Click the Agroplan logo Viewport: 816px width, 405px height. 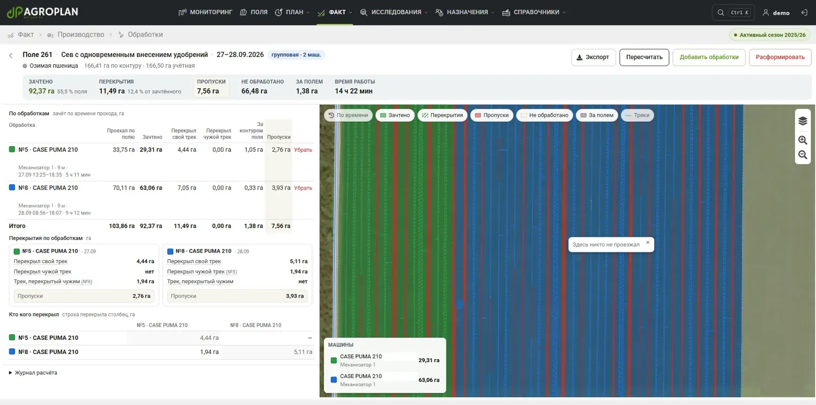click(42, 12)
